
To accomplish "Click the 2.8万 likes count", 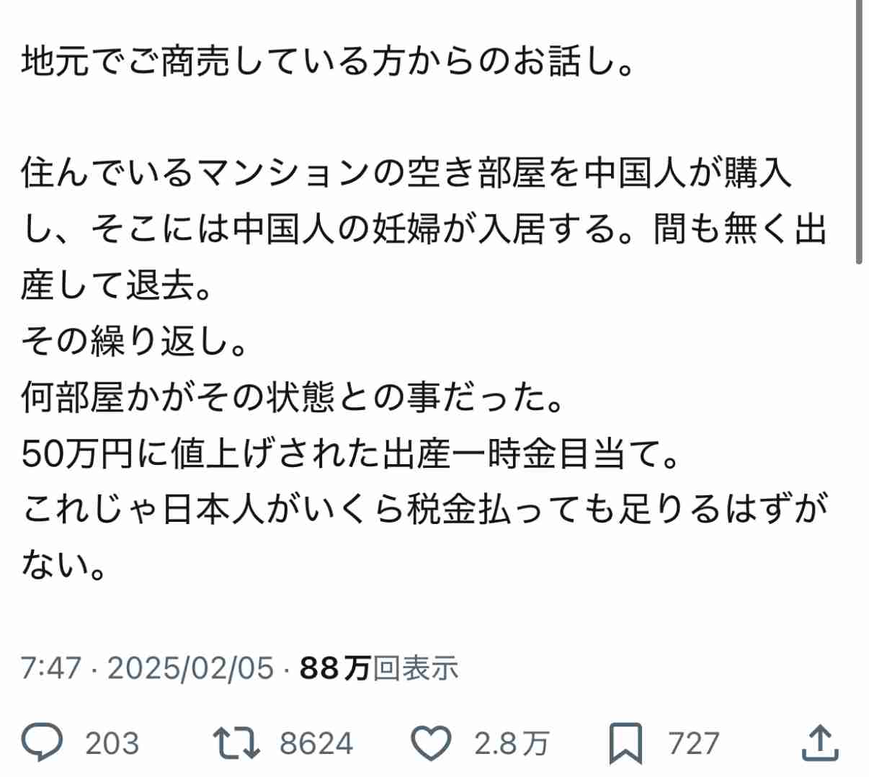I will (512, 743).
